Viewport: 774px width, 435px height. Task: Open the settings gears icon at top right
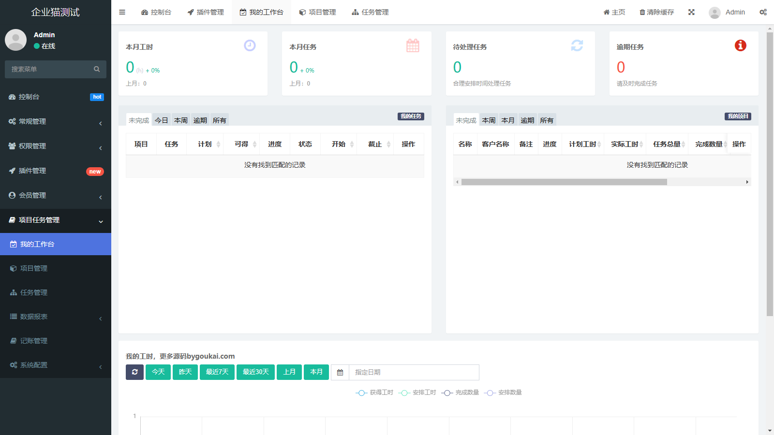(x=763, y=12)
